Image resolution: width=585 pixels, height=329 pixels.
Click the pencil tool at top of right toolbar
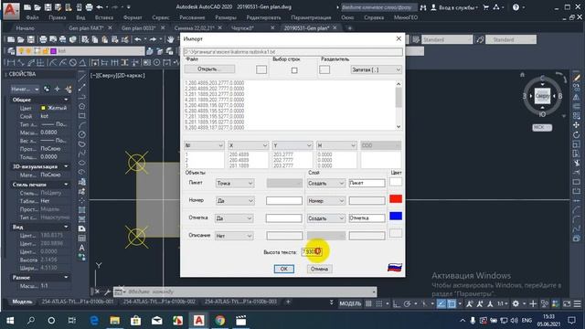pyautogui.click(x=577, y=77)
